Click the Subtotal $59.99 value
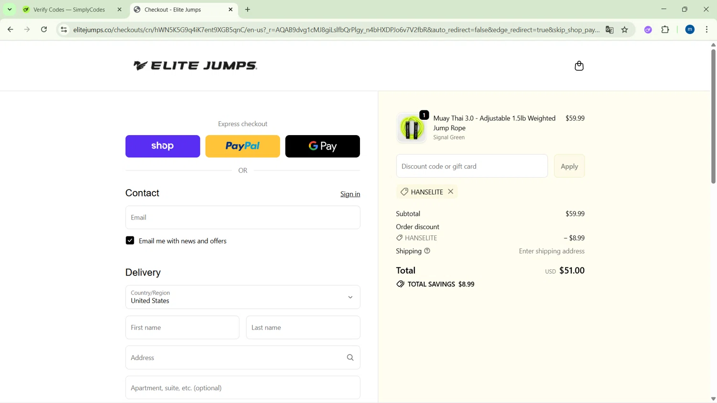The height and width of the screenshot is (403, 717). (575, 214)
